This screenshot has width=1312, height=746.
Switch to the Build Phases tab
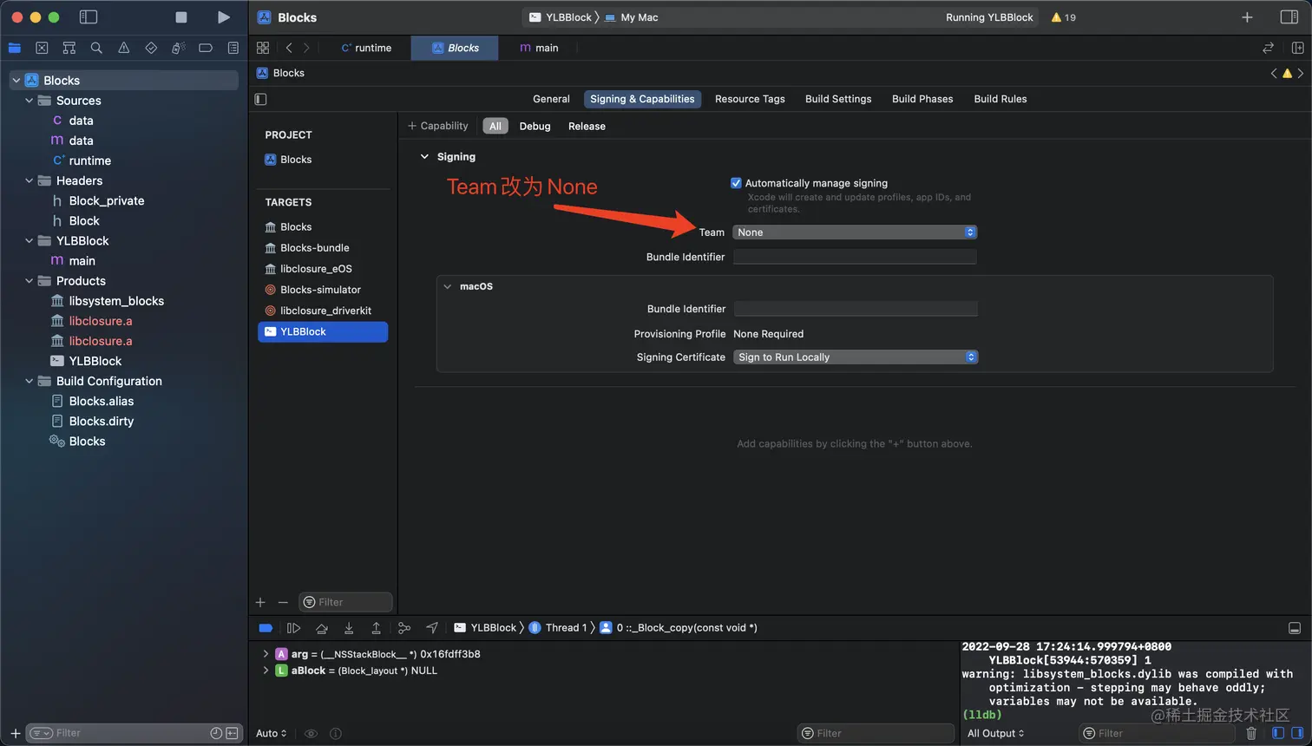click(922, 99)
